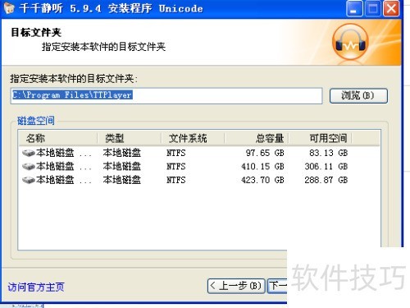
Task: Click the 上一步(B) back button
Action: pos(236,286)
